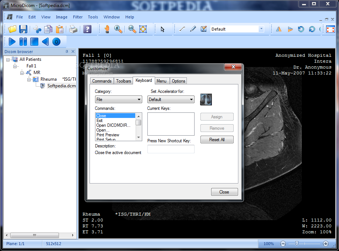Open the Help menu
339x251 pixels.
129,17
